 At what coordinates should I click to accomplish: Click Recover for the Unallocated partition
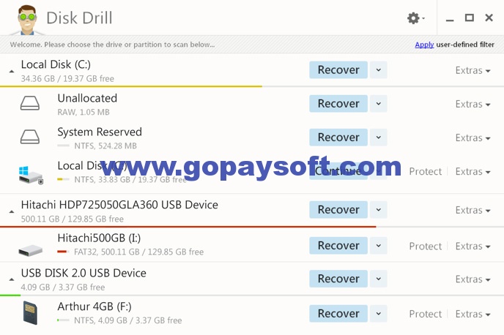(x=338, y=104)
